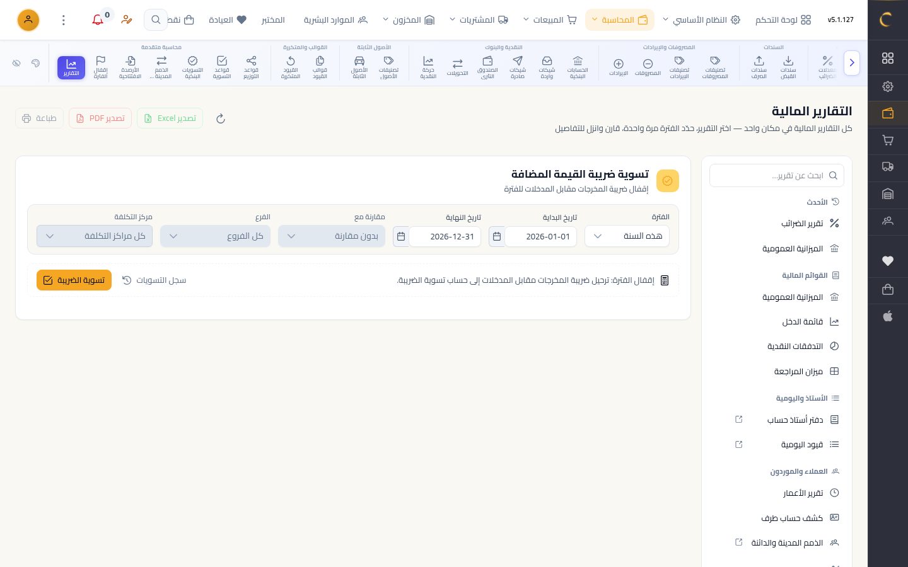Image resolution: width=908 pixels, height=567 pixels.
Task: Click the shopping cart icon in dark sidebar
Action: (x=888, y=140)
